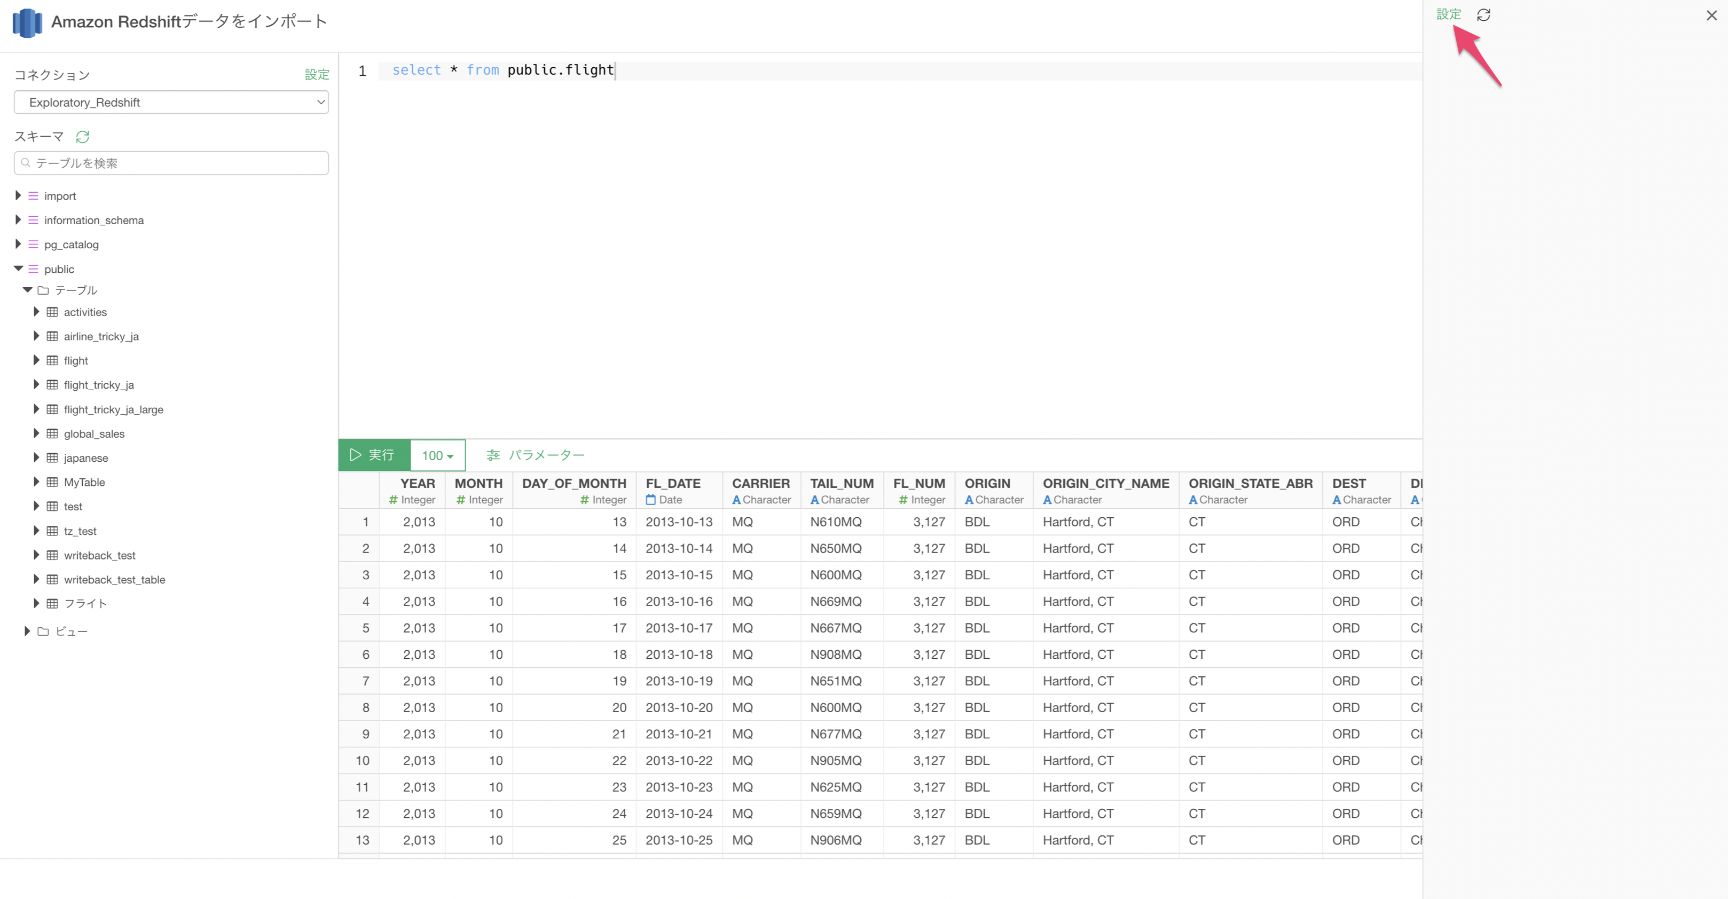Click the MyTable table icon

pos(52,482)
